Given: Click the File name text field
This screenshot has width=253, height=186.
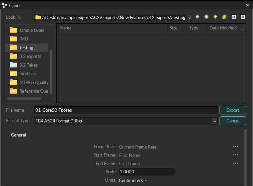Looking at the screenshot, I should point(125,110).
